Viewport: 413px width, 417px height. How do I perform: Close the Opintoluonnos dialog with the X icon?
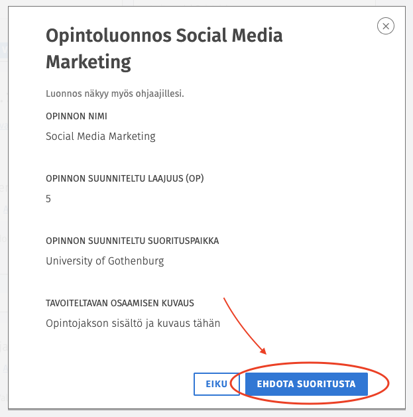[386, 26]
